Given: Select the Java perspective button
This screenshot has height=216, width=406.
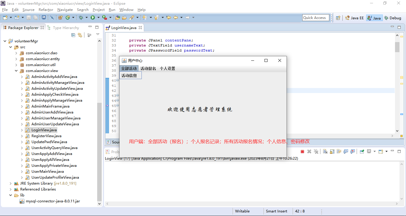Looking at the screenshot, I should pyautogui.click(x=374, y=18).
